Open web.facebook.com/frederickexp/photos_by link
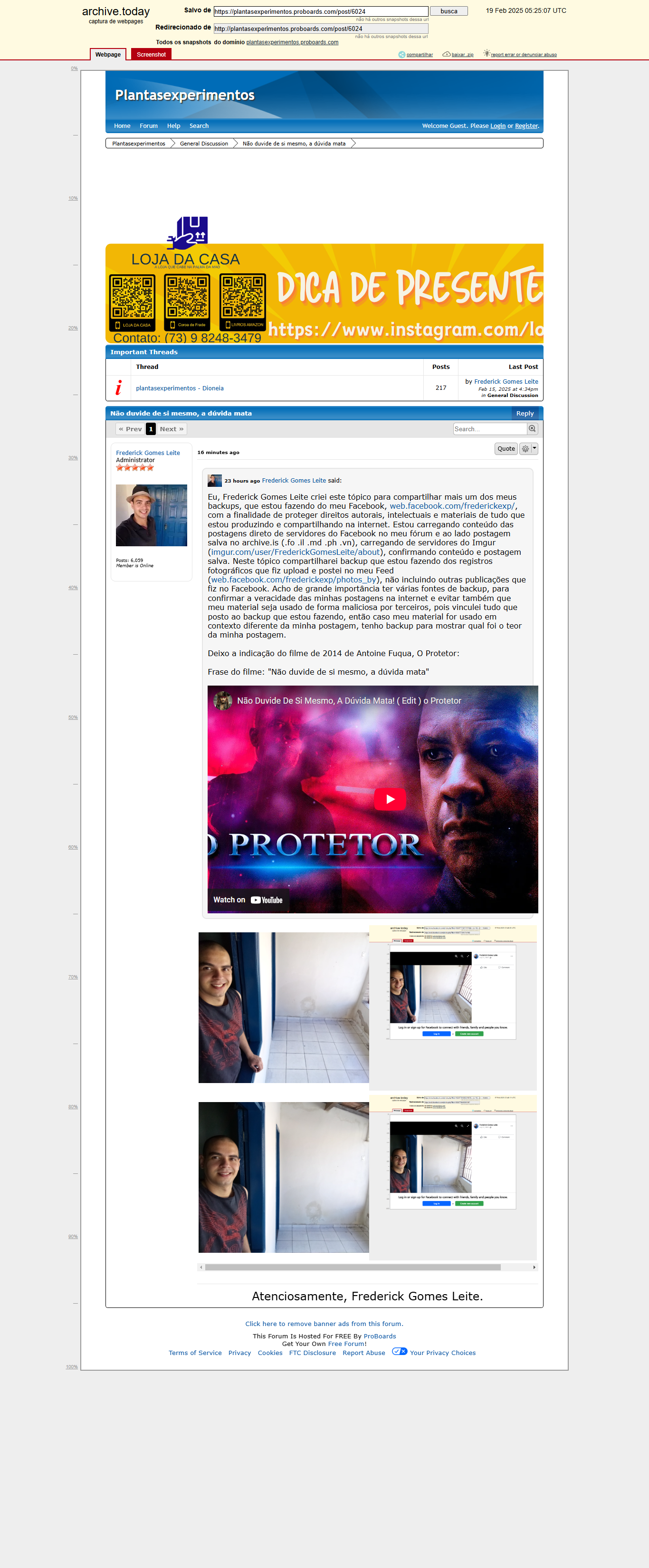649x1568 pixels. [x=294, y=580]
